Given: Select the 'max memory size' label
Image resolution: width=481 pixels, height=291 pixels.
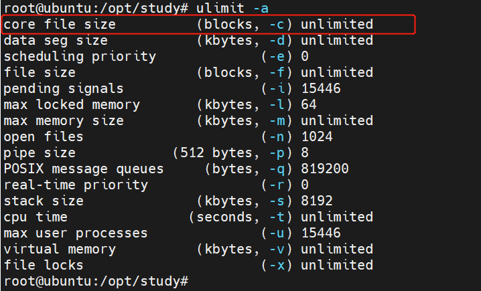Looking at the screenshot, I should click(64, 121).
